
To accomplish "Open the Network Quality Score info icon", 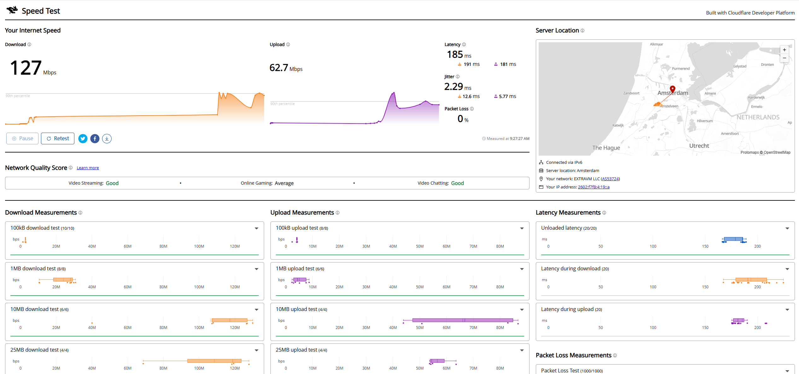I will (71, 168).
